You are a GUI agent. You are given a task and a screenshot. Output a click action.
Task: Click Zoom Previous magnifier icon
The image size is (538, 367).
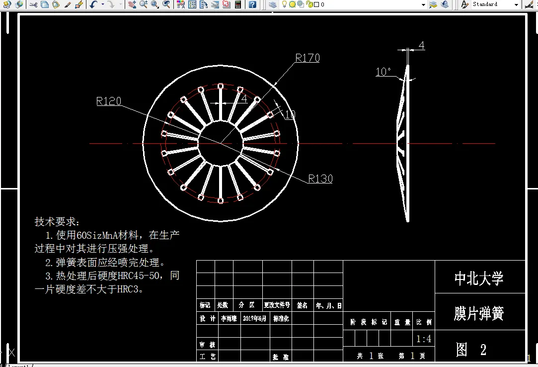[x=166, y=4]
